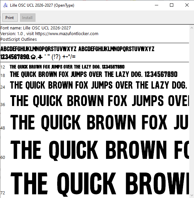Click the Version 1.0 mazufontlocker.com line
Image resolution: width=194 pixels, height=198 pixels.
[49, 34]
